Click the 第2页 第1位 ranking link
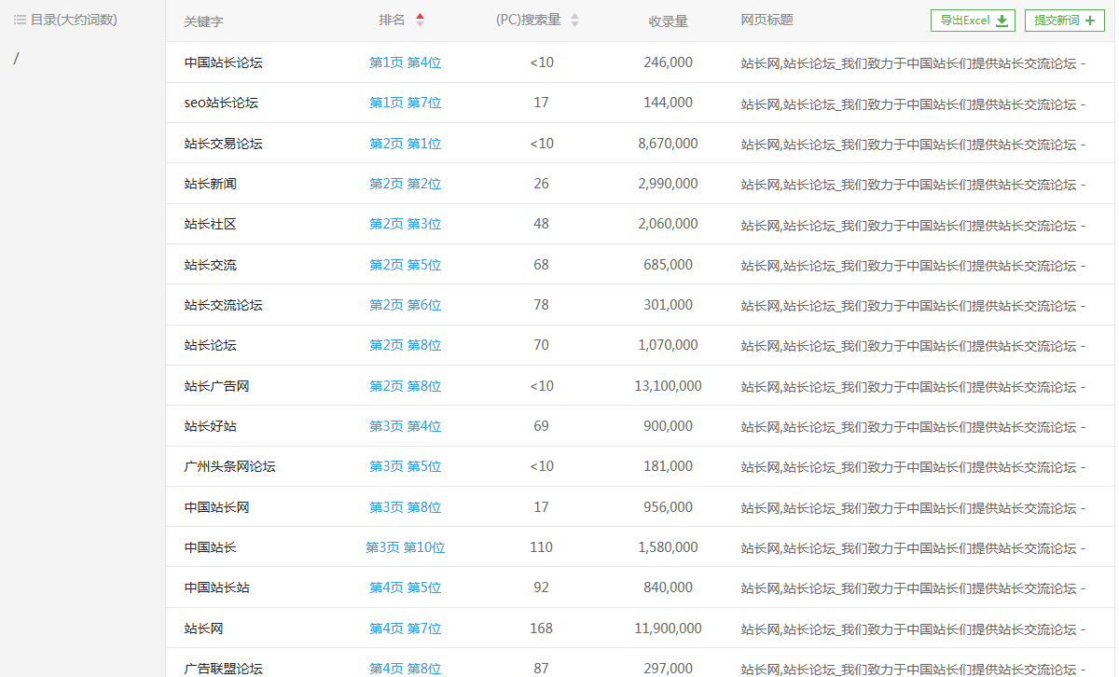 pyautogui.click(x=405, y=144)
